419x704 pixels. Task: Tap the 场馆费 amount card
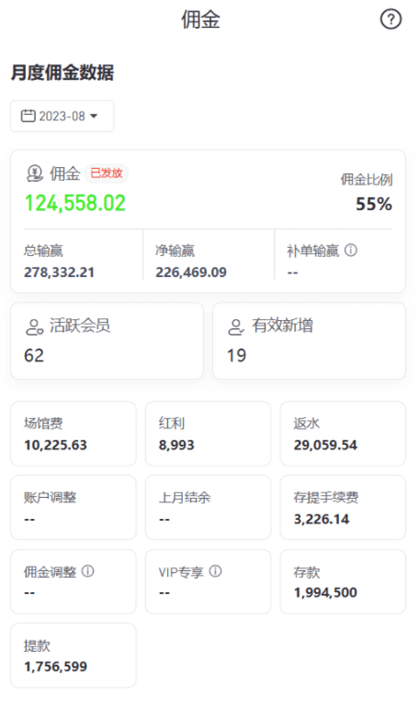tap(73, 433)
